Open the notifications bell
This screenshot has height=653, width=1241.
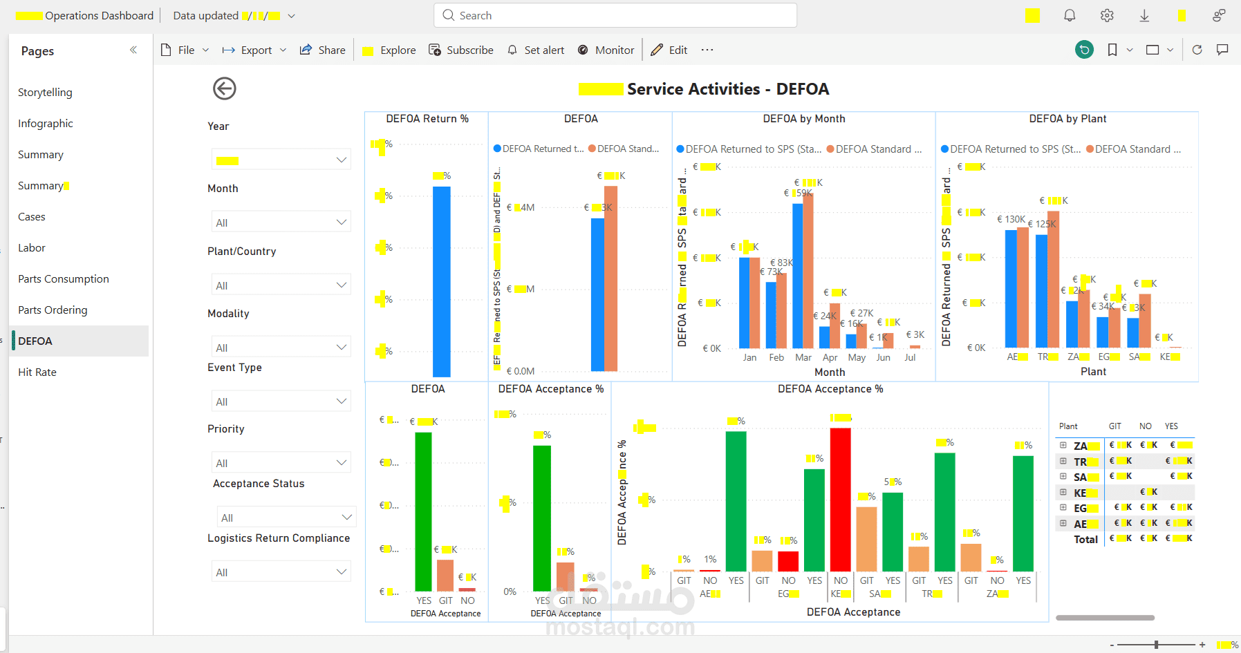[1070, 15]
